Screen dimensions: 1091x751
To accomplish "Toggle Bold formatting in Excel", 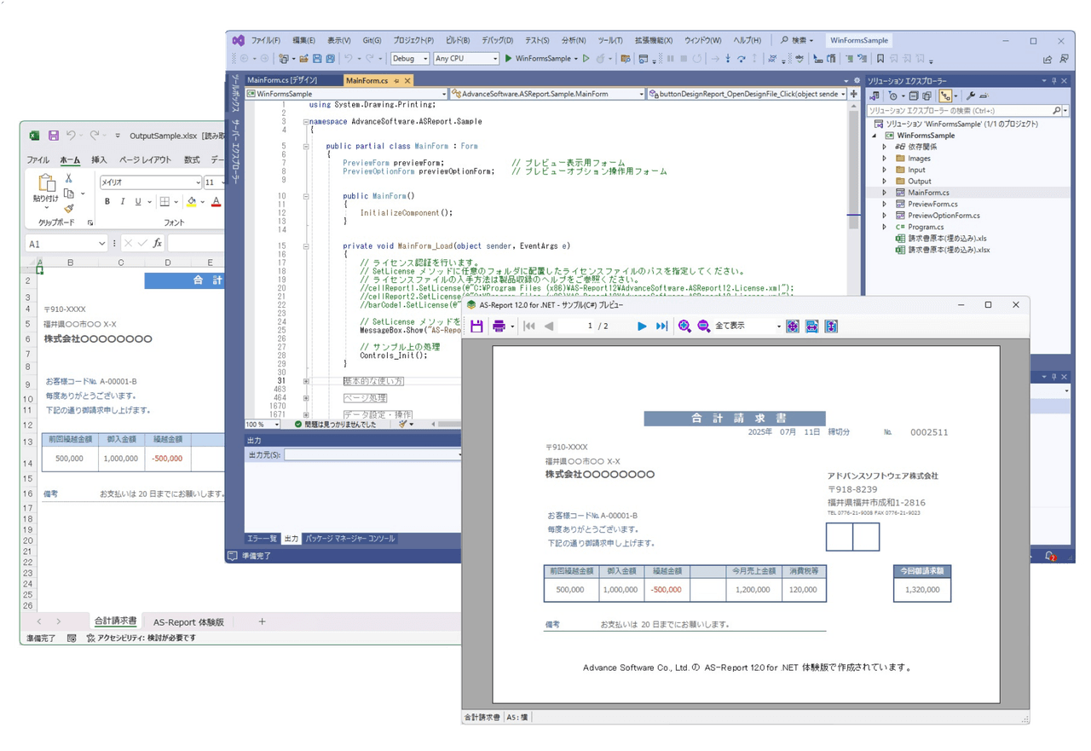I will point(107,202).
